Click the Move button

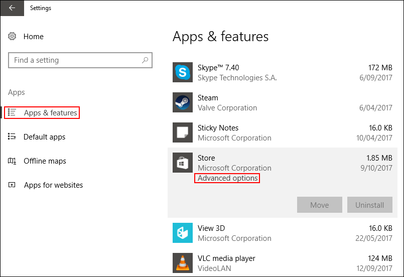click(320, 205)
